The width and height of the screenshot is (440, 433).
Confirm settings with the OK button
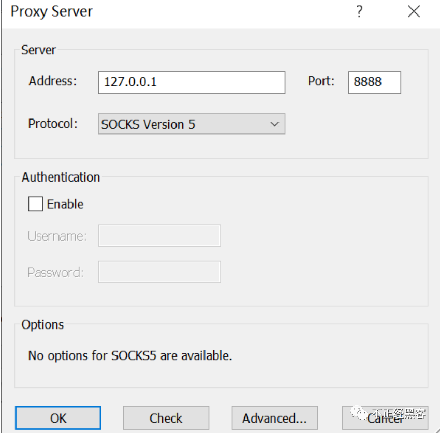(58, 418)
